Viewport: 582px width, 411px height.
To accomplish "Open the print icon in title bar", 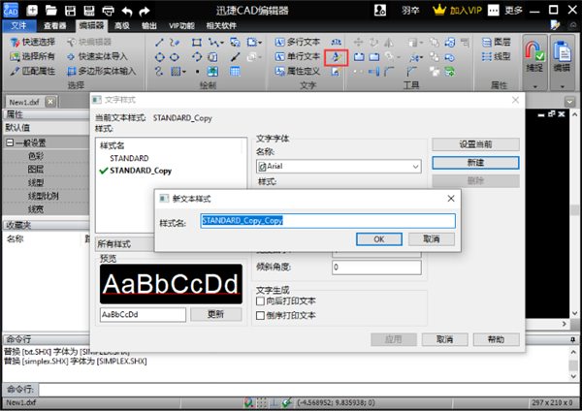I will pyautogui.click(x=108, y=11).
